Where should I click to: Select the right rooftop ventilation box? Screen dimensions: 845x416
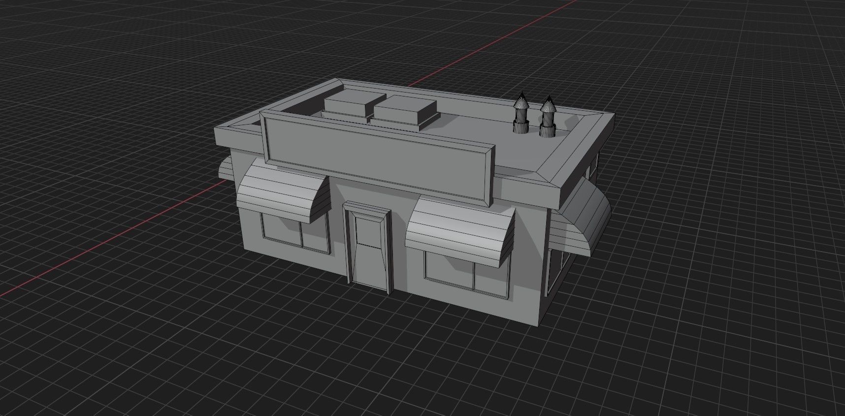click(x=405, y=112)
